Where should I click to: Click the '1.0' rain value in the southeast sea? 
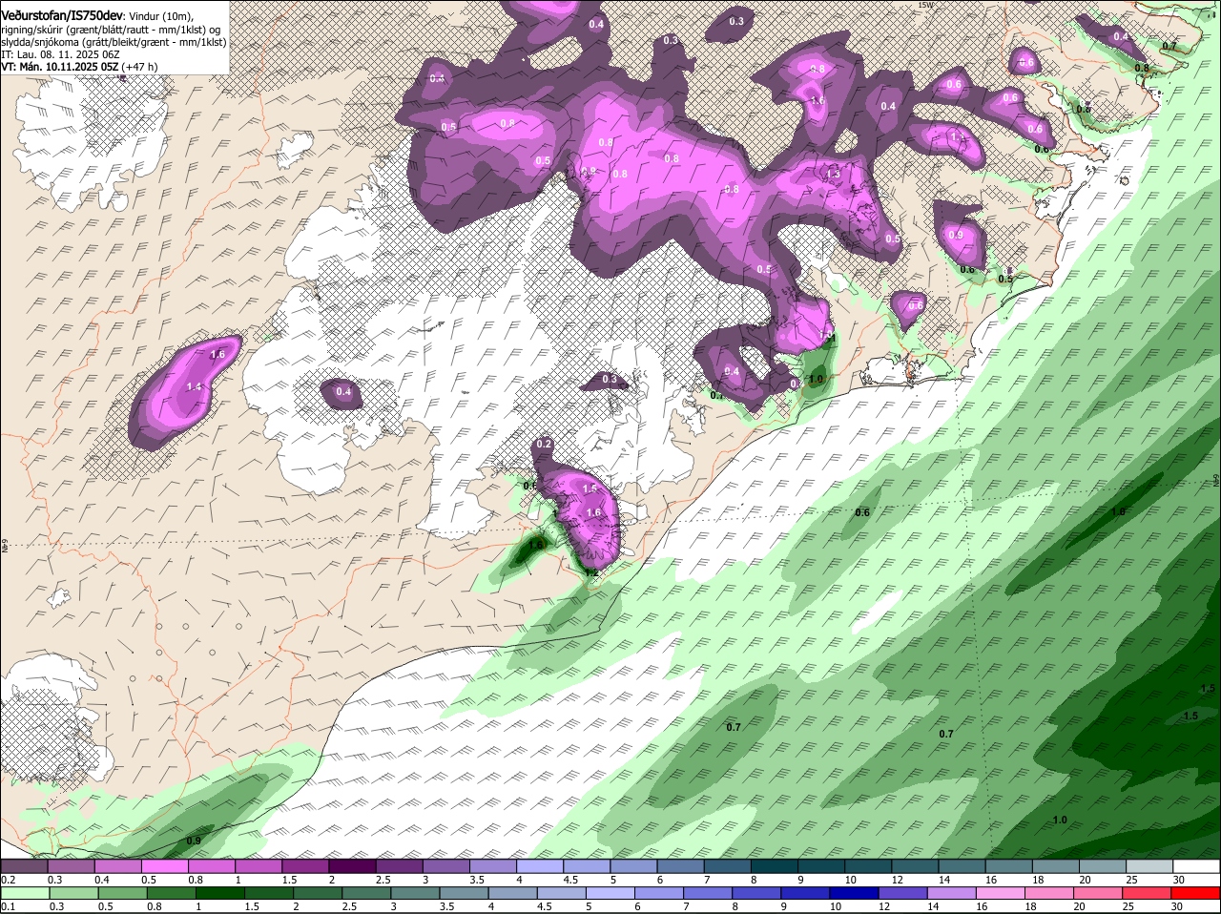(1060, 820)
